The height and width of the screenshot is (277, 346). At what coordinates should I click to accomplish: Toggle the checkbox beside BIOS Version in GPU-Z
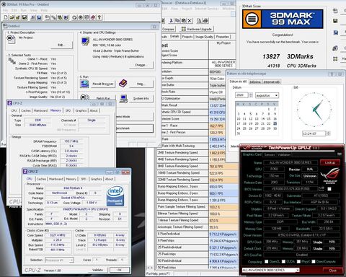click(x=329, y=189)
